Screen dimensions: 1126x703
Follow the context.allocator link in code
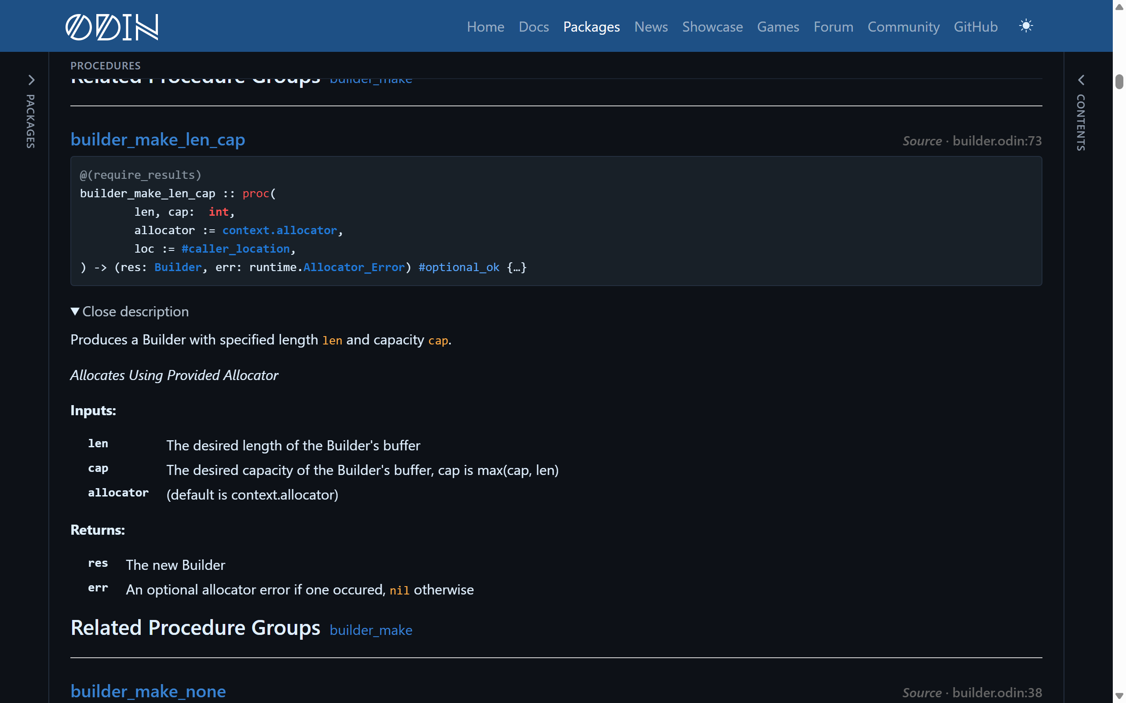(280, 230)
